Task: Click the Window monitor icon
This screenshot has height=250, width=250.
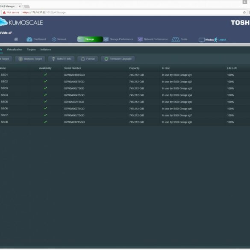Action: click(x=202, y=40)
